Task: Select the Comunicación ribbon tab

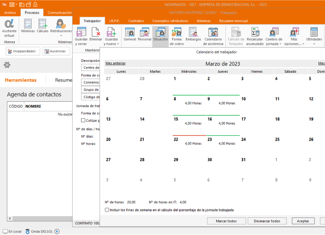Action: (60, 13)
